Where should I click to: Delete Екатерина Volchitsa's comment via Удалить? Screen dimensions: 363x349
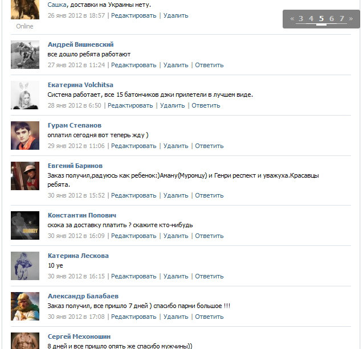coord(173,105)
